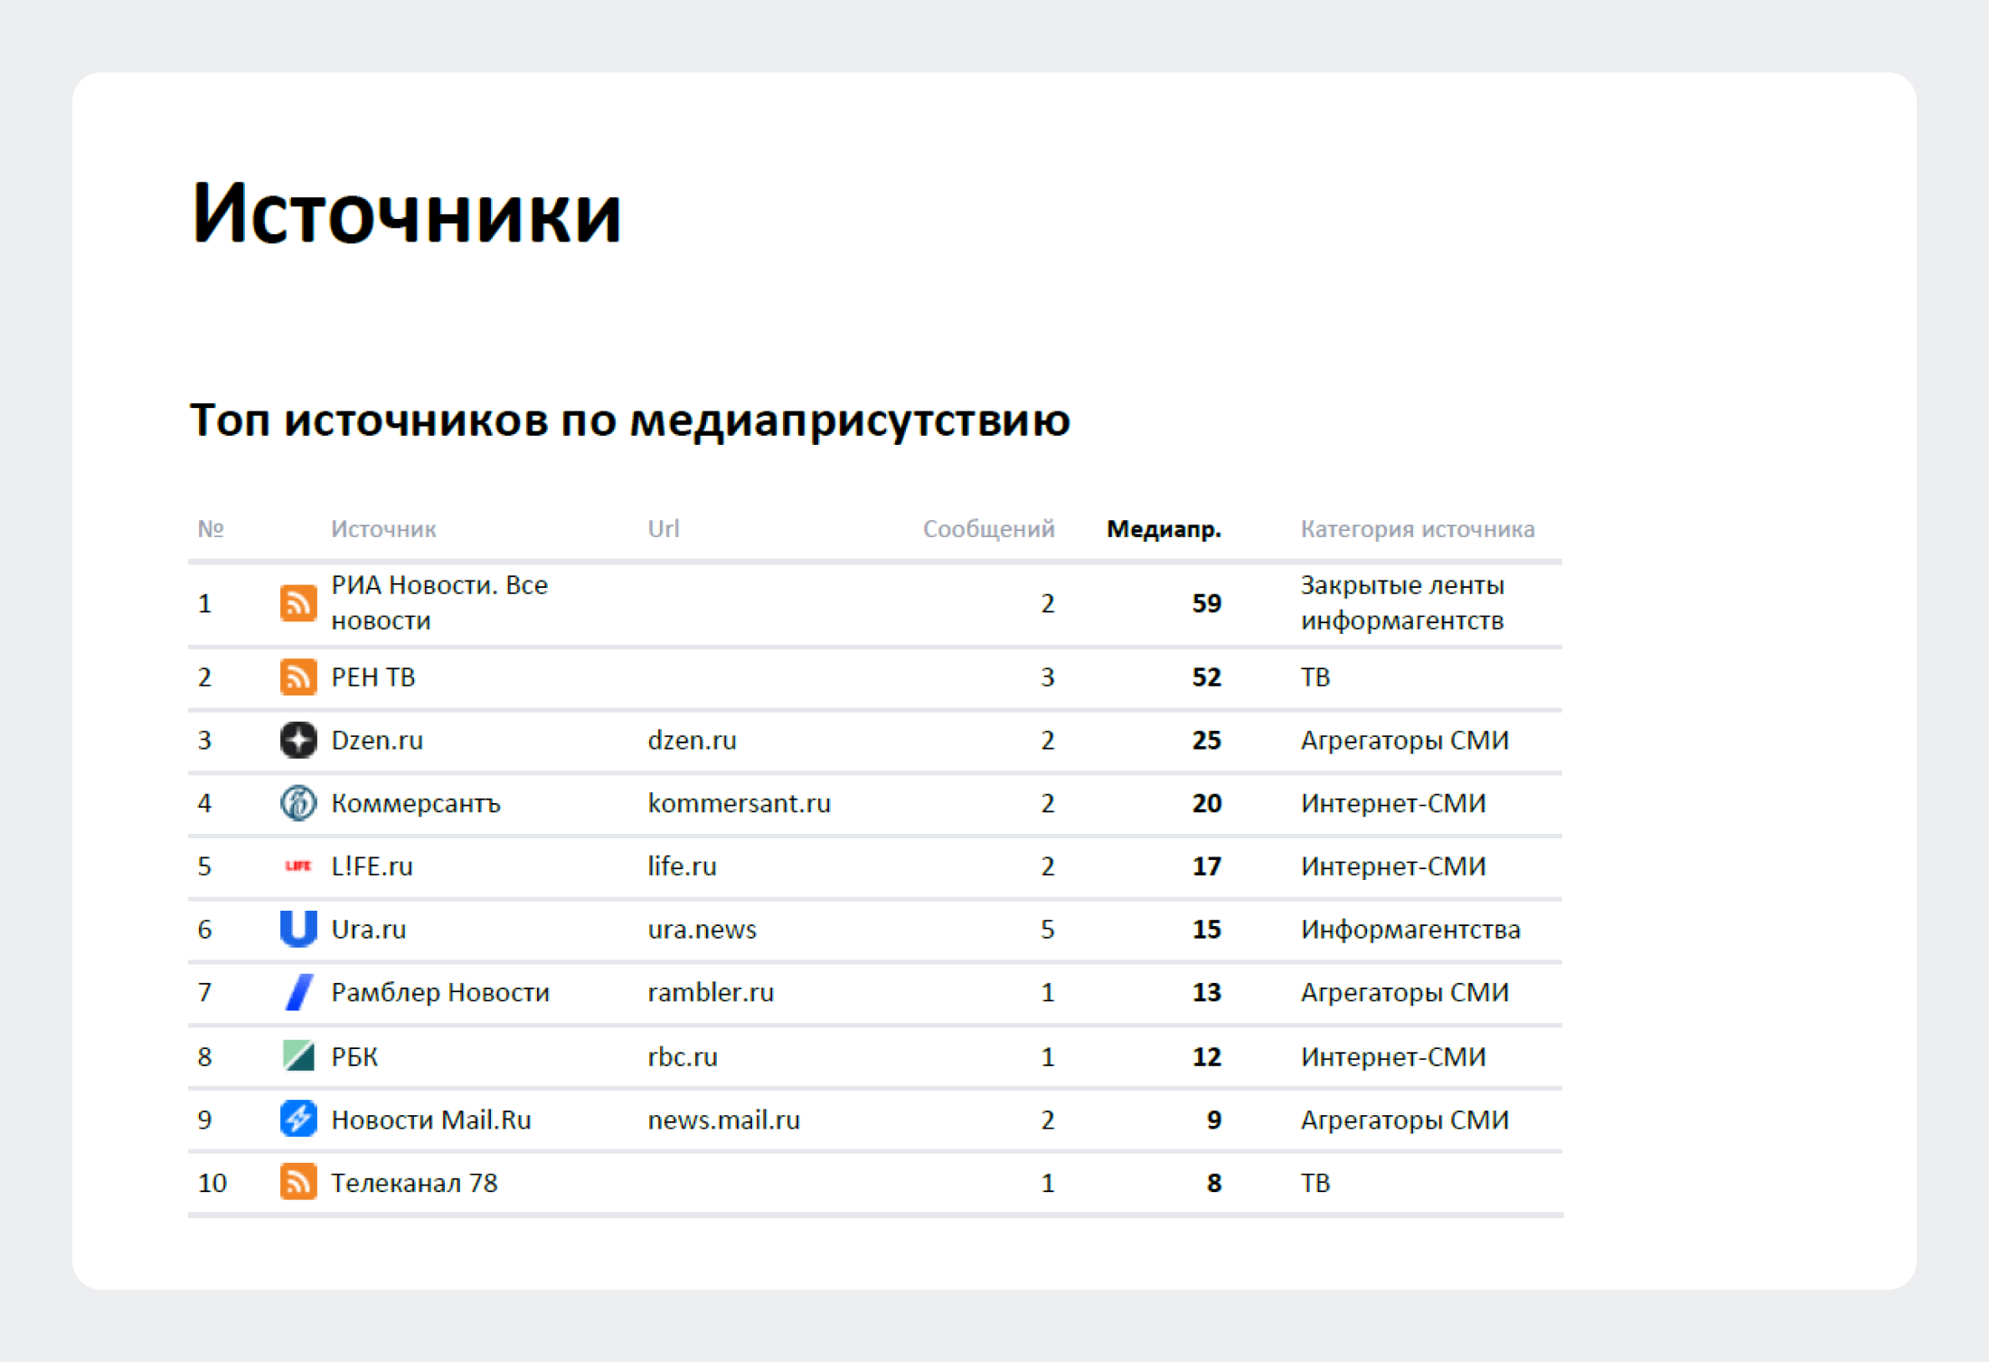Open the life.ru url
Image resolution: width=1989 pixels, height=1362 pixels.
click(x=682, y=865)
